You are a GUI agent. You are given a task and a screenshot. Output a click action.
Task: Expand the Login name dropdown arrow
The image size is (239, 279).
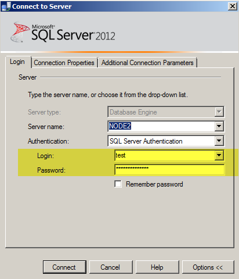219,155
